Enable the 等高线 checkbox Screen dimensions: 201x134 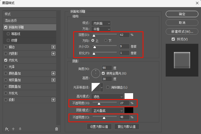(x=8, y=34)
